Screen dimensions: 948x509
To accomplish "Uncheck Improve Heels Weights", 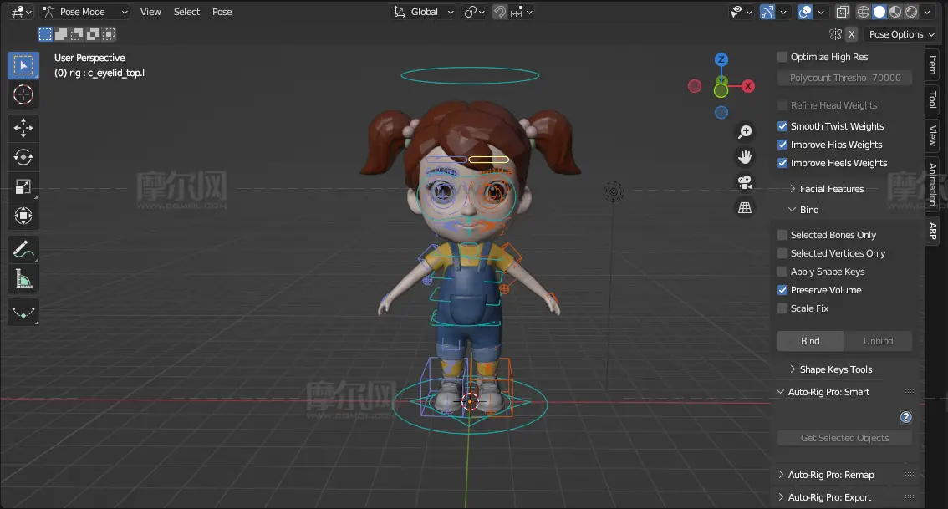I will [782, 163].
